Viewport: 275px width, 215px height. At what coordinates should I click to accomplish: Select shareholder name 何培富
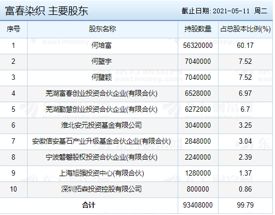(x=102, y=45)
